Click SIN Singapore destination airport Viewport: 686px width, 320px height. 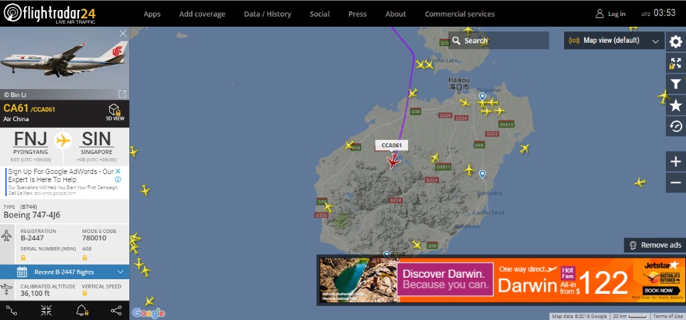[96, 145]
